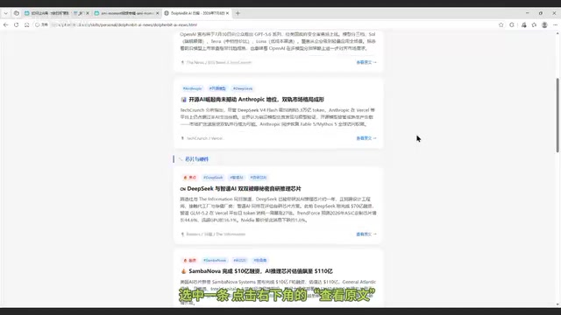Bookmark this page with the star icon
This screenshot has width=561, height=315.
pyautogui.click(x=501, y=25)
